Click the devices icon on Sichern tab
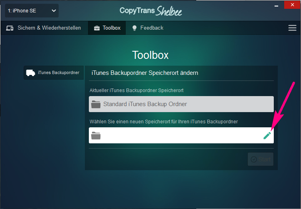Screen dimensions: 301x209 [x=10, y=28]
